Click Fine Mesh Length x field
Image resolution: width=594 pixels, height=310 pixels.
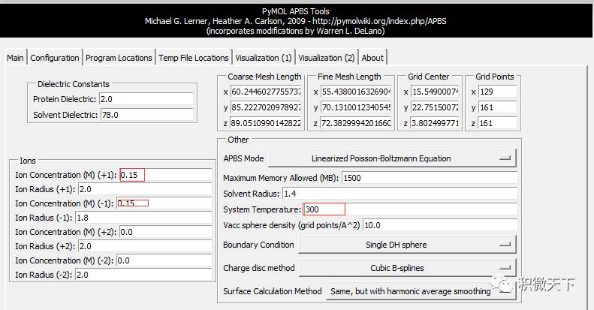[x=356, y=92]
